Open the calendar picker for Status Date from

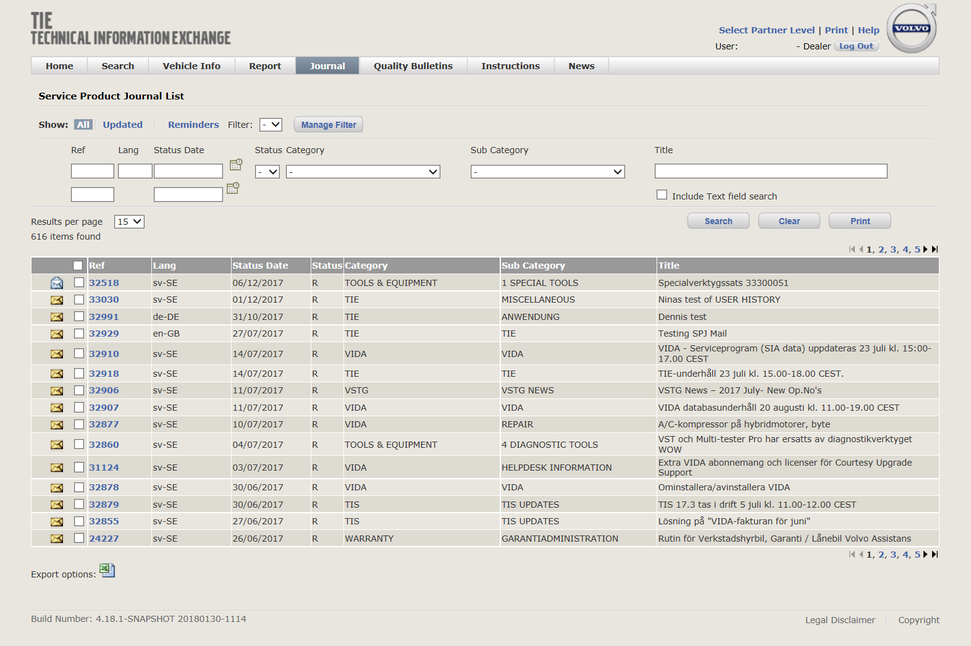[x=236, y=164]
